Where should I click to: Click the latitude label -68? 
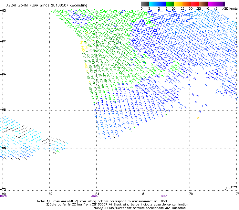tap(3, 148)
